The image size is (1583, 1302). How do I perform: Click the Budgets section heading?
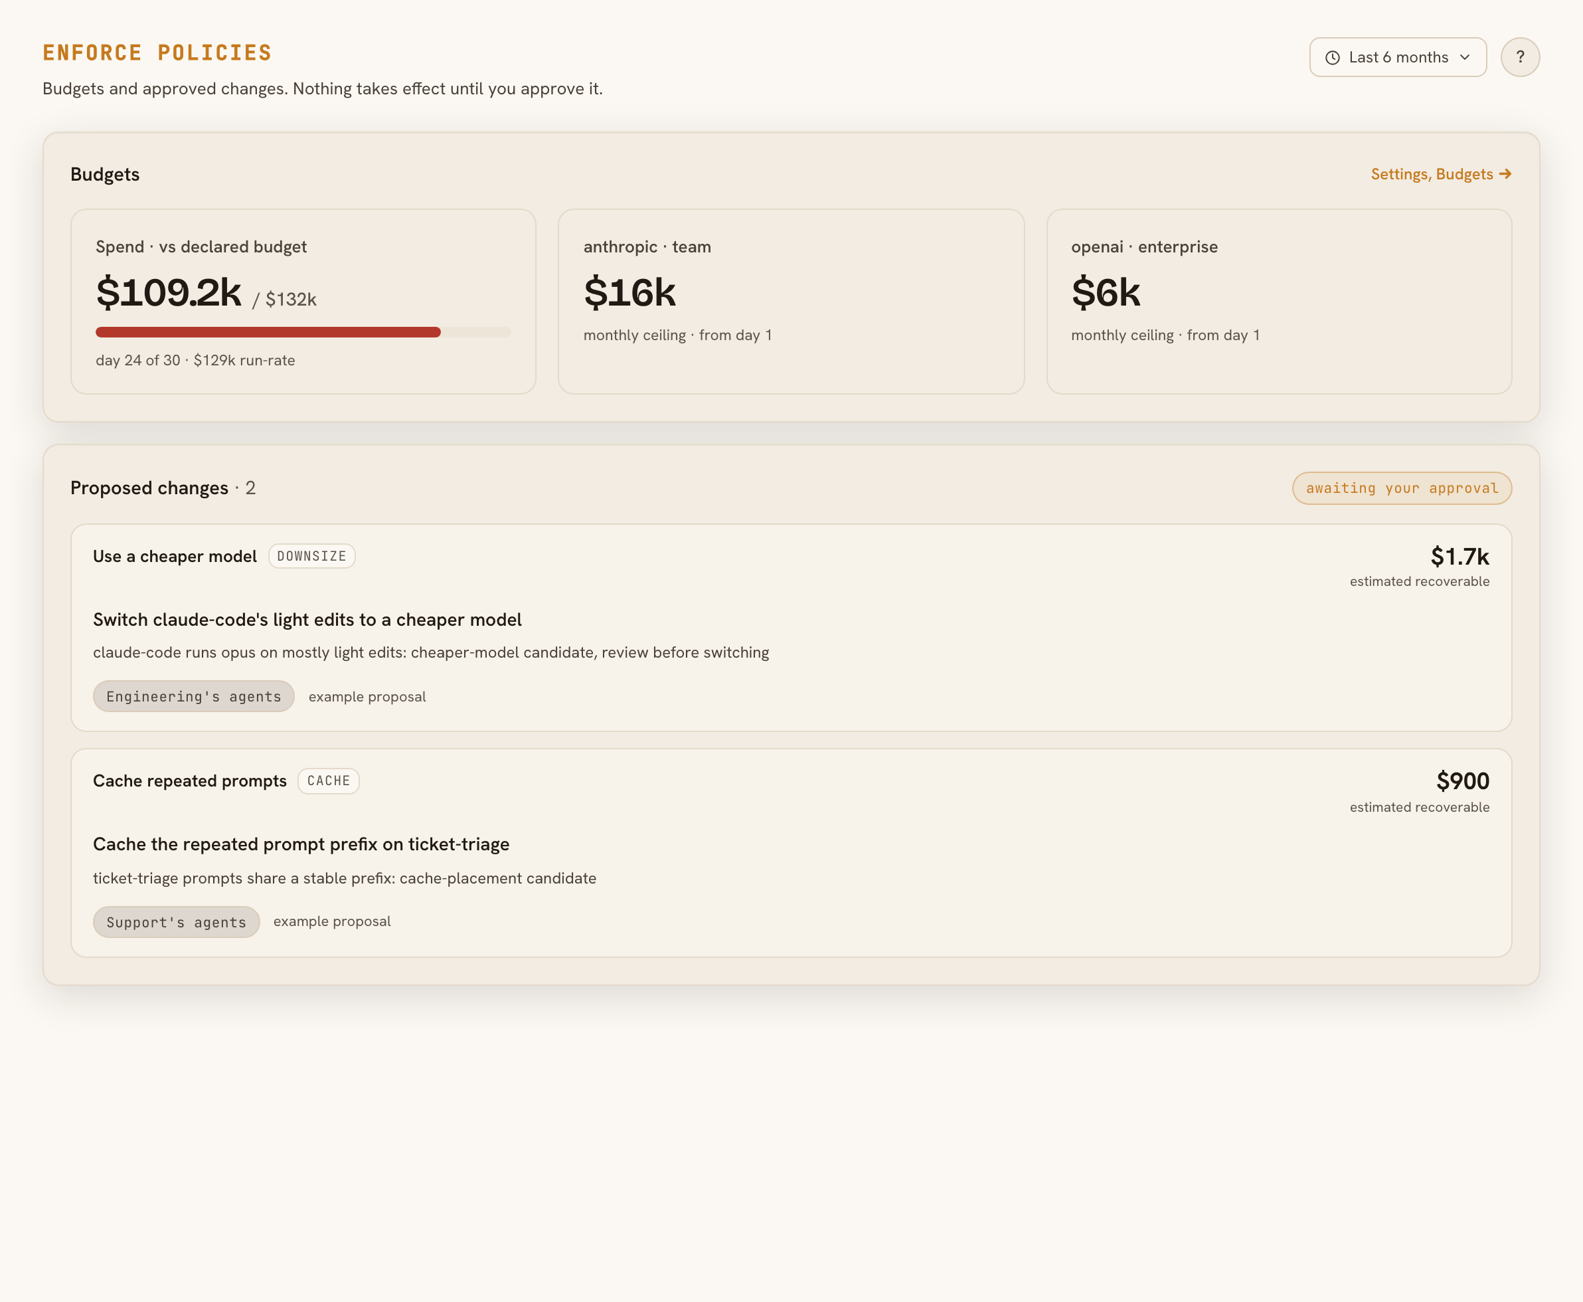(105, 174)
